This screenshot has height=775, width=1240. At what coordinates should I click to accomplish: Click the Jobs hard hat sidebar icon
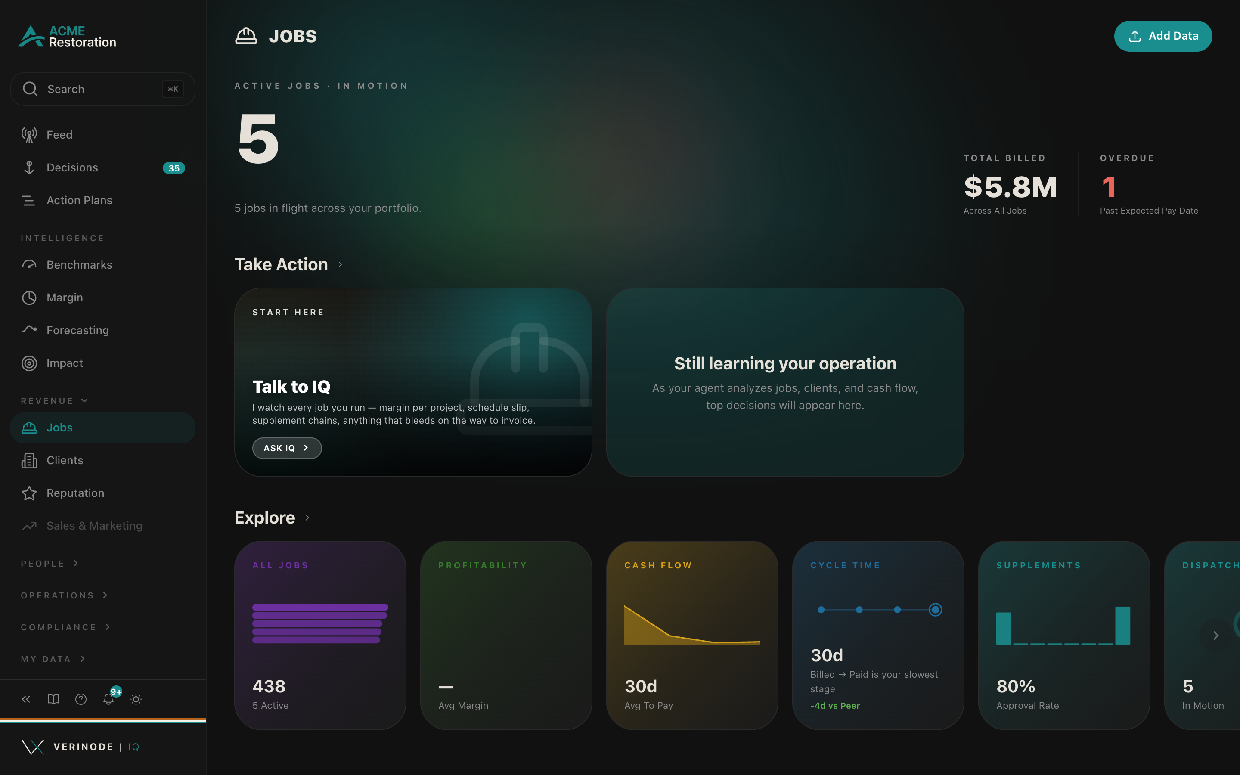pos(29,428)
